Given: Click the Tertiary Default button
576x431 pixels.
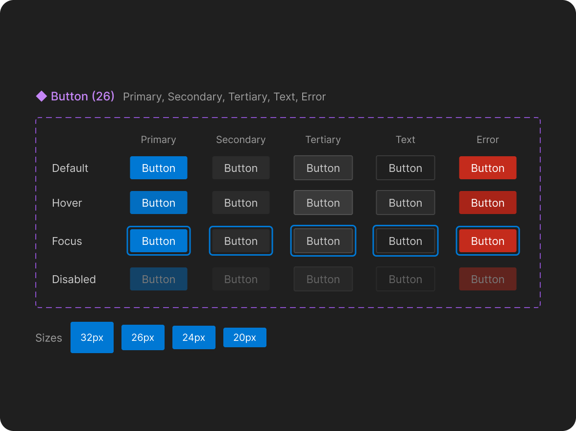Looking at the screenshot, I should click(x=323, y=168).
